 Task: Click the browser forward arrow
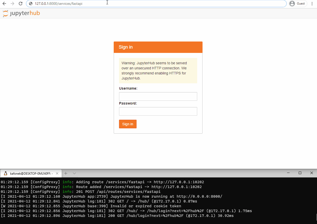click(12, 4)
